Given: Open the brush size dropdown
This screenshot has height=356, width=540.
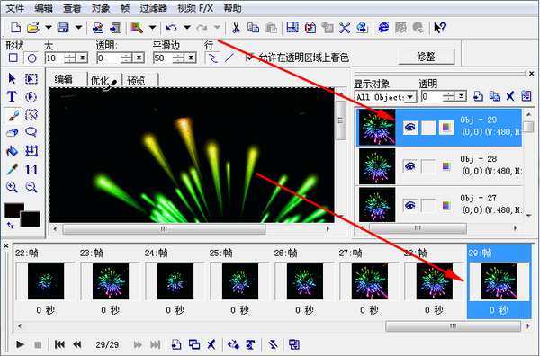Looking at the screenshot, I should [82, 58].
